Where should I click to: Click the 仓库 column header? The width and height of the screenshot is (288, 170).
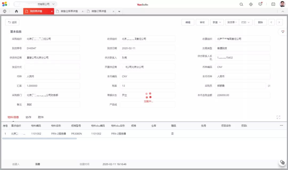(154, 126)
